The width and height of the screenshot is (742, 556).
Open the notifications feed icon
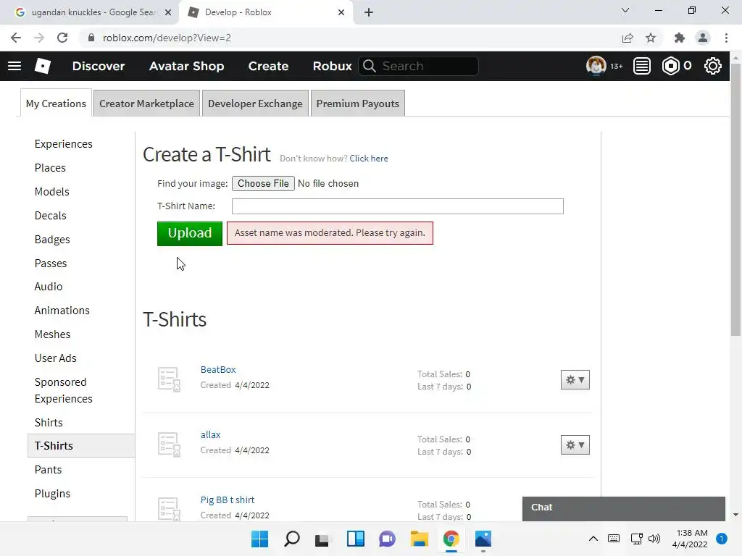(642, 66)
